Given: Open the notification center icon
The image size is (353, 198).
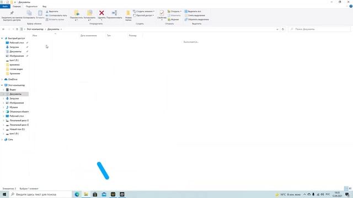Looking at the screenshot, I should click(x=347, y=194).
